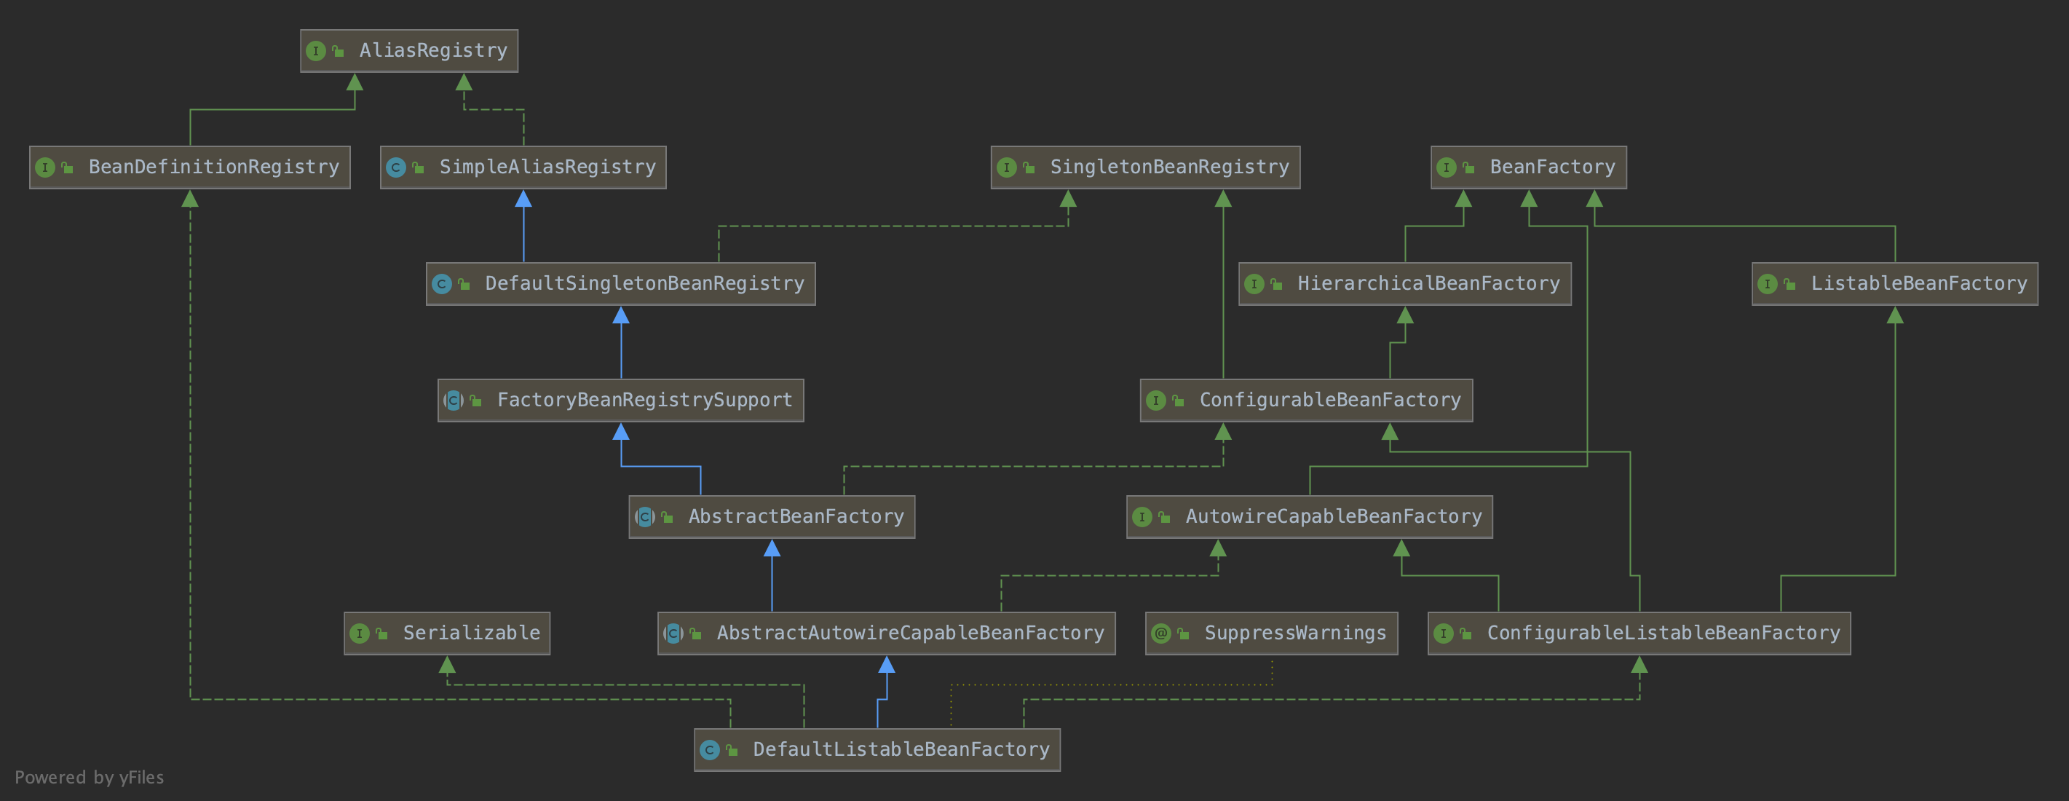The width and height of the screenshot is (2069, 801).
Task: Click BeanFactory's public visibility lock icon
Action: tap(1468, 168)
